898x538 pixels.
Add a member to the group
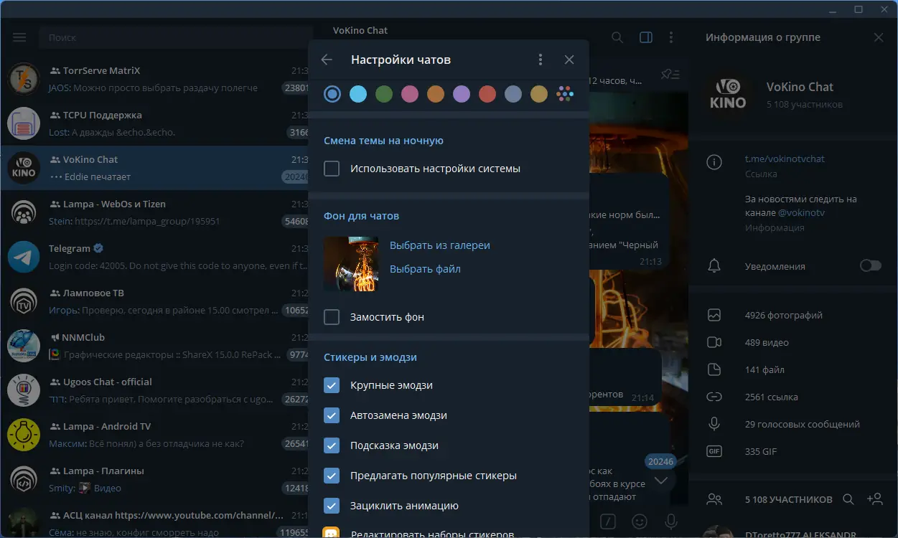click(874, 499)
